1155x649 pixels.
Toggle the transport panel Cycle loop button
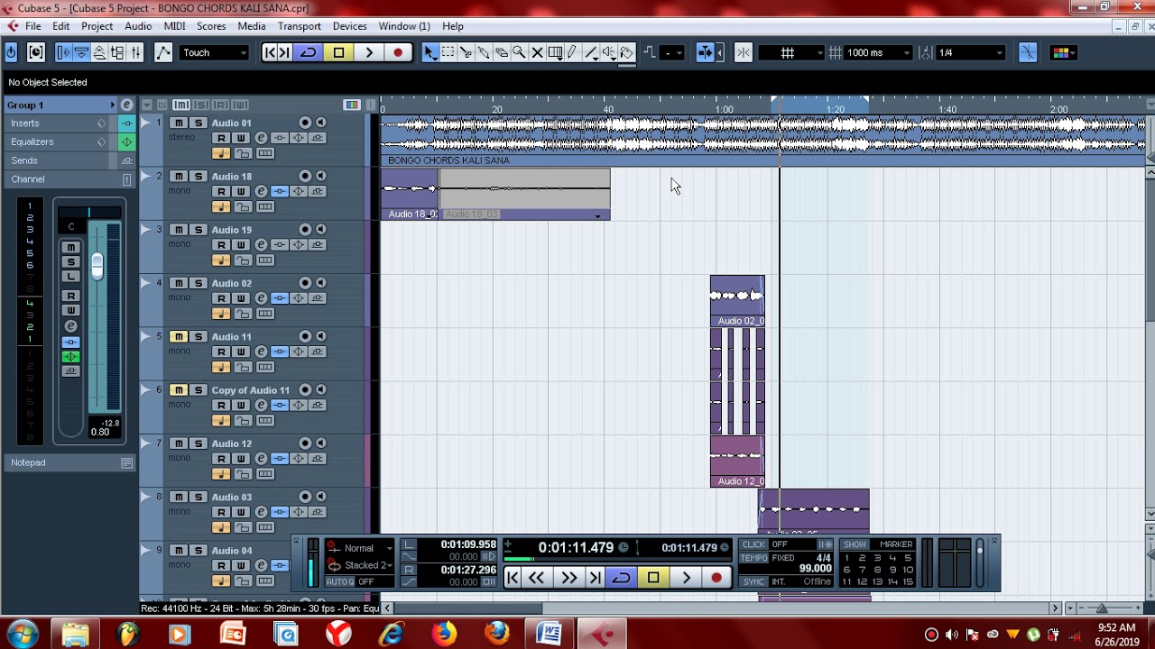[x=621, y=578]
